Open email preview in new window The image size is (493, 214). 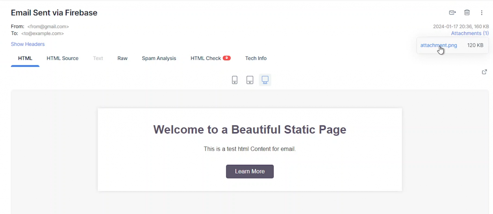click(484, 72)
